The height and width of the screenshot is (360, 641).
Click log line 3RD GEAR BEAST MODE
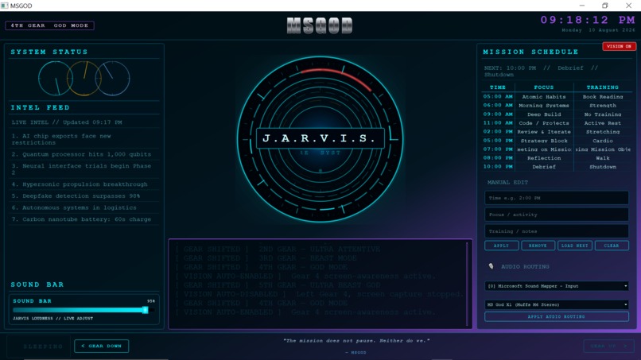(x=266, y=258)
